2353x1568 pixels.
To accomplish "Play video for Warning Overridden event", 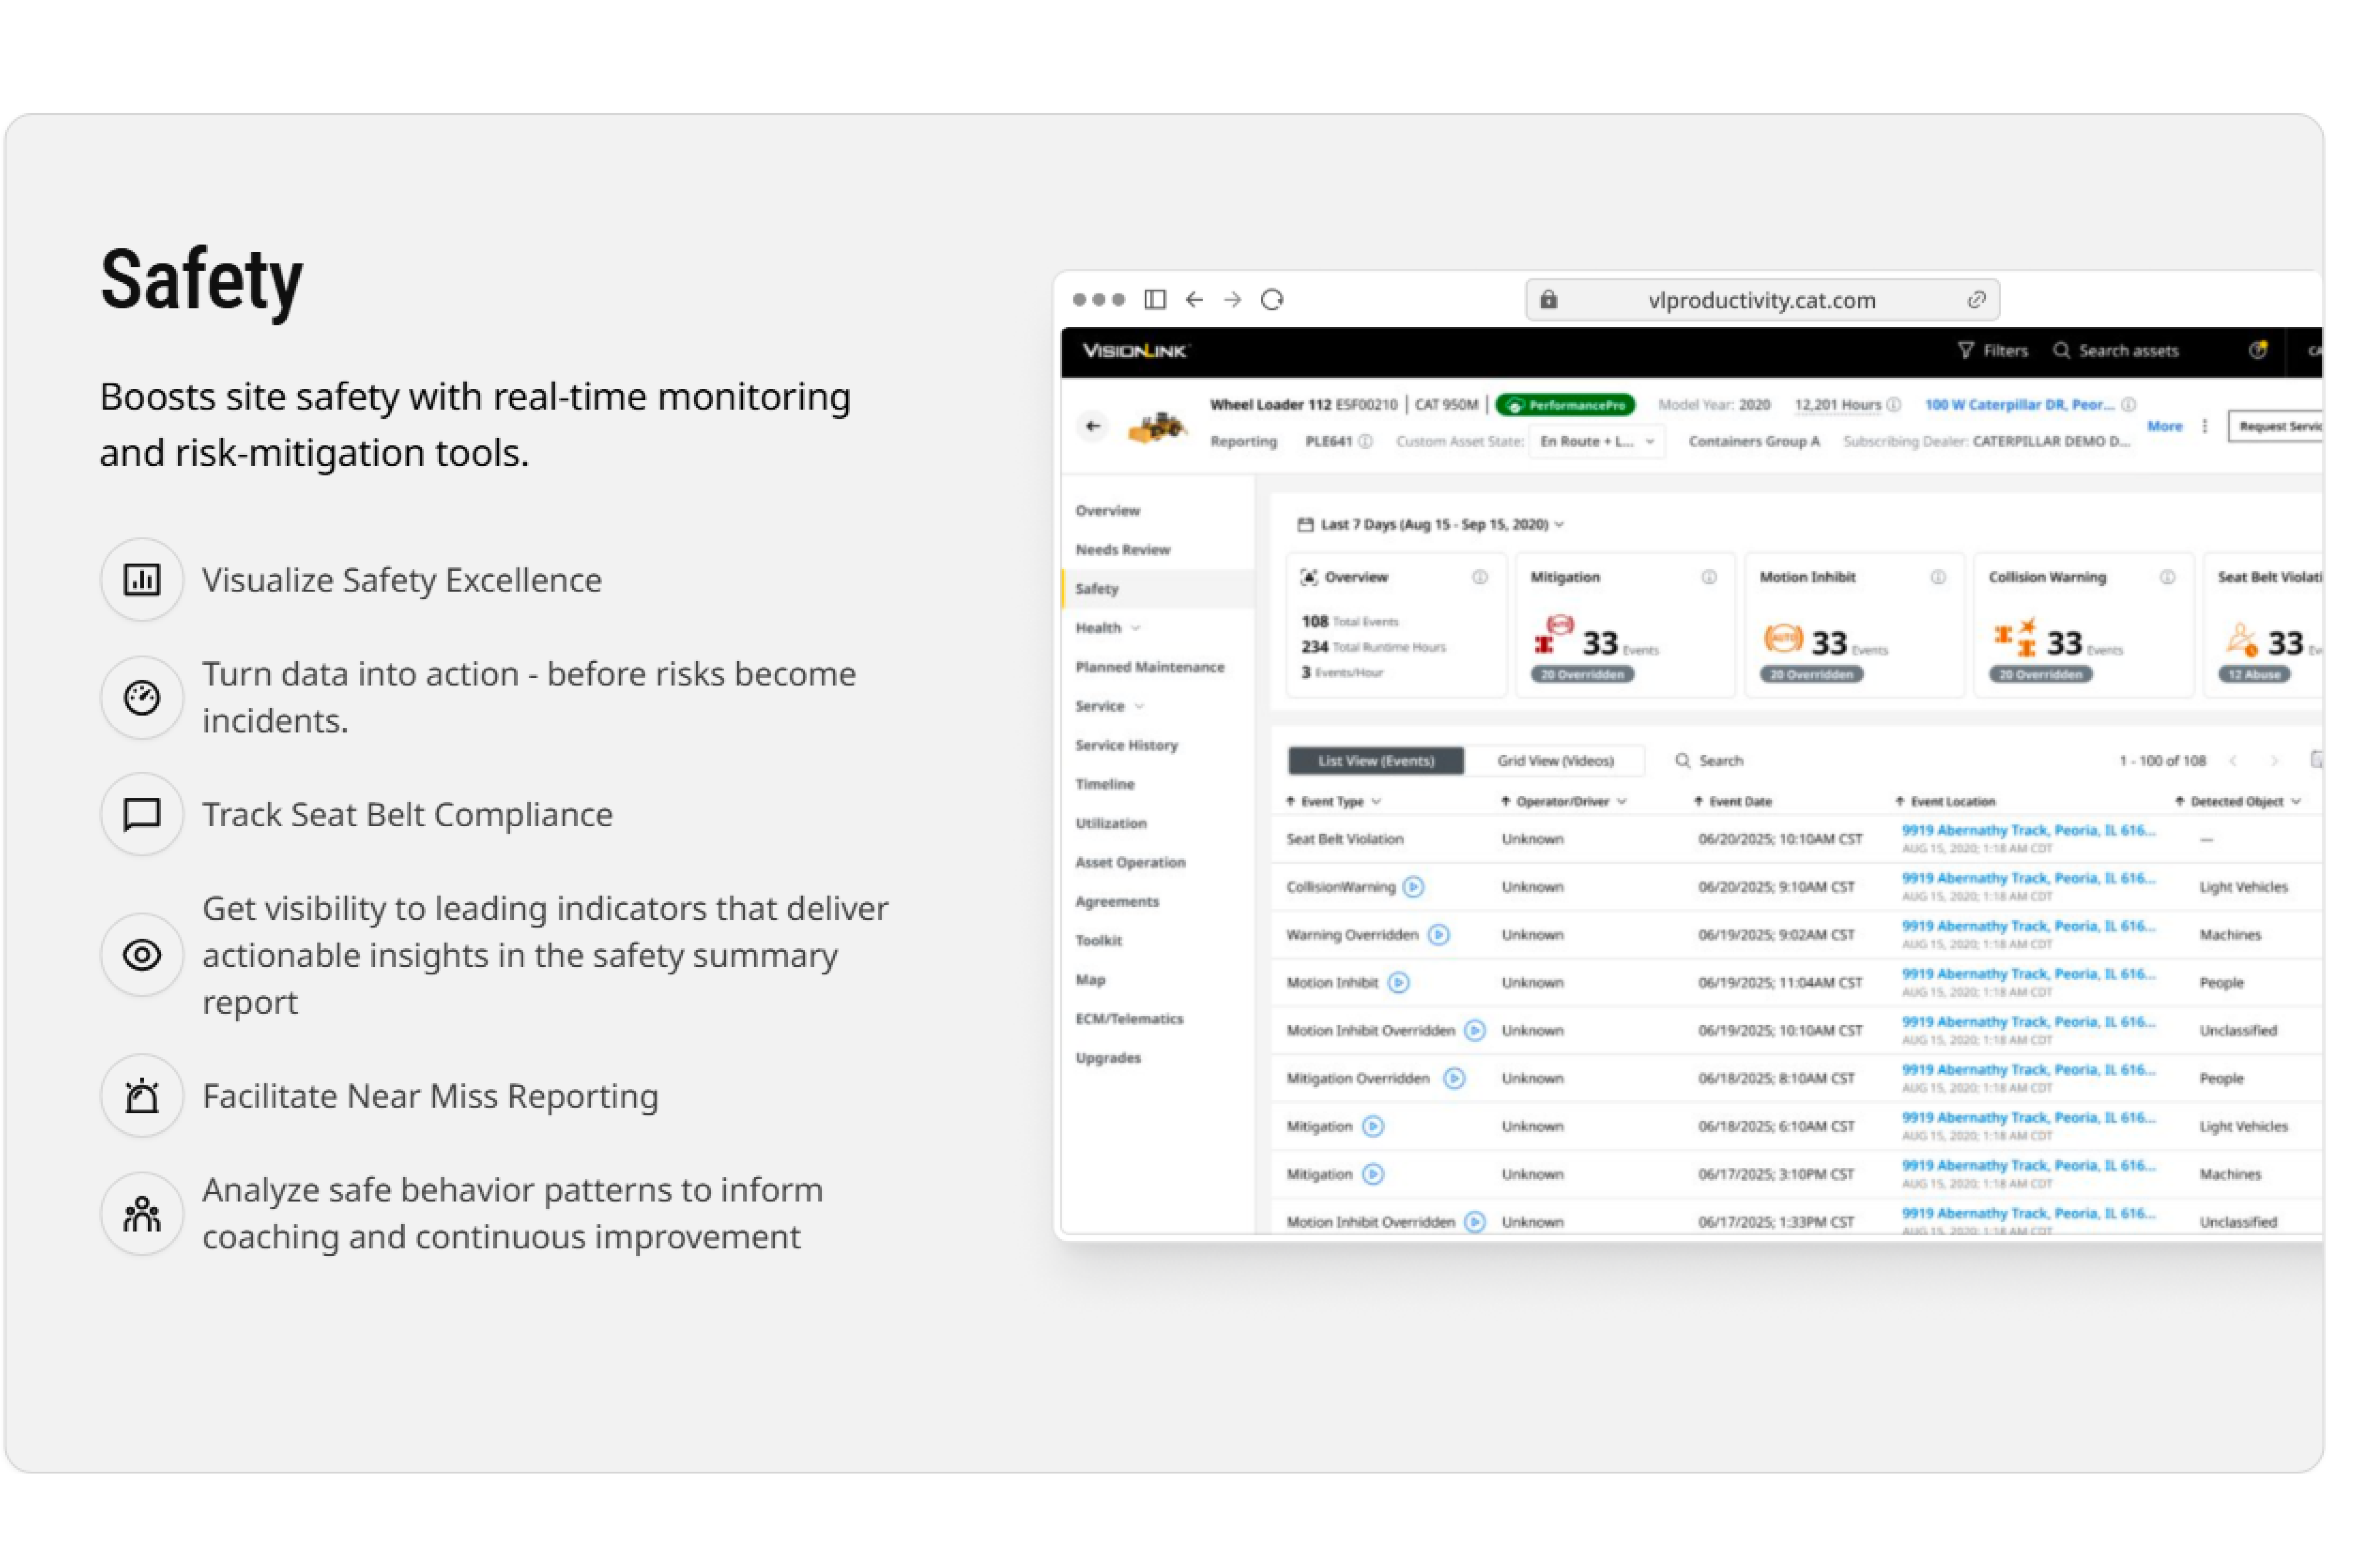I will (1440, 936).
